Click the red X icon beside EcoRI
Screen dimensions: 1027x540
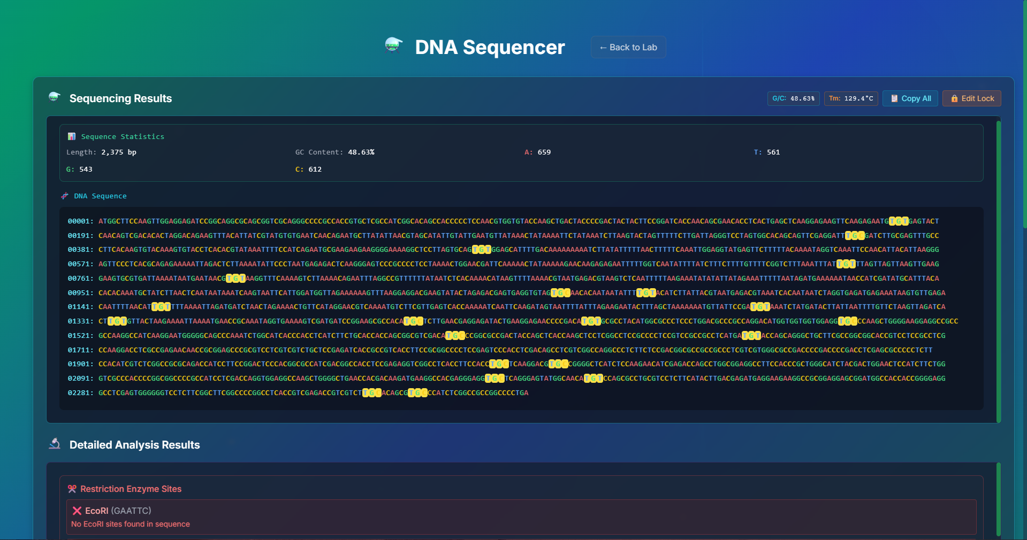pos(77,511)
